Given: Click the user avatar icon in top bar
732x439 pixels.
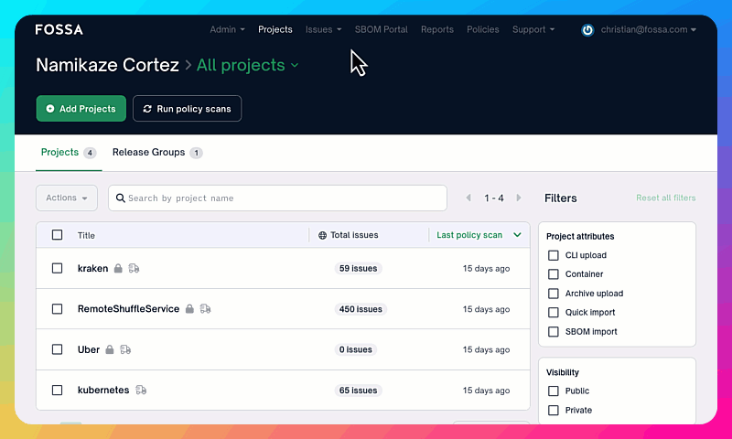Looking at the screenshot, I should pyautogui.click(x=587, y=29).
